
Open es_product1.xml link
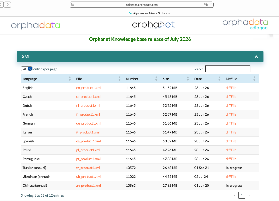point(88,141)
